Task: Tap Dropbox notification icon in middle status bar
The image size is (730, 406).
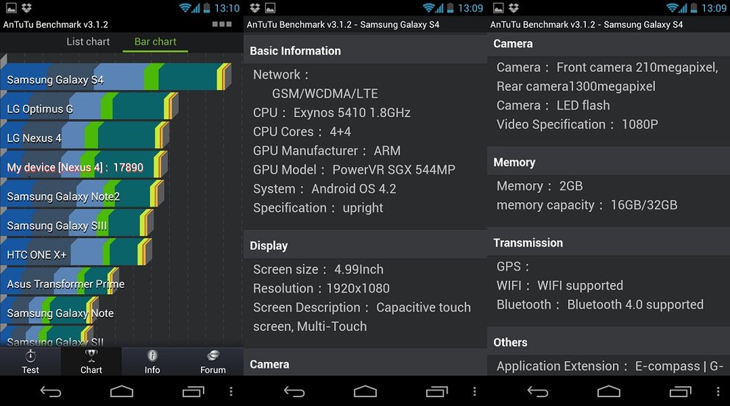Action: point(255,8)
